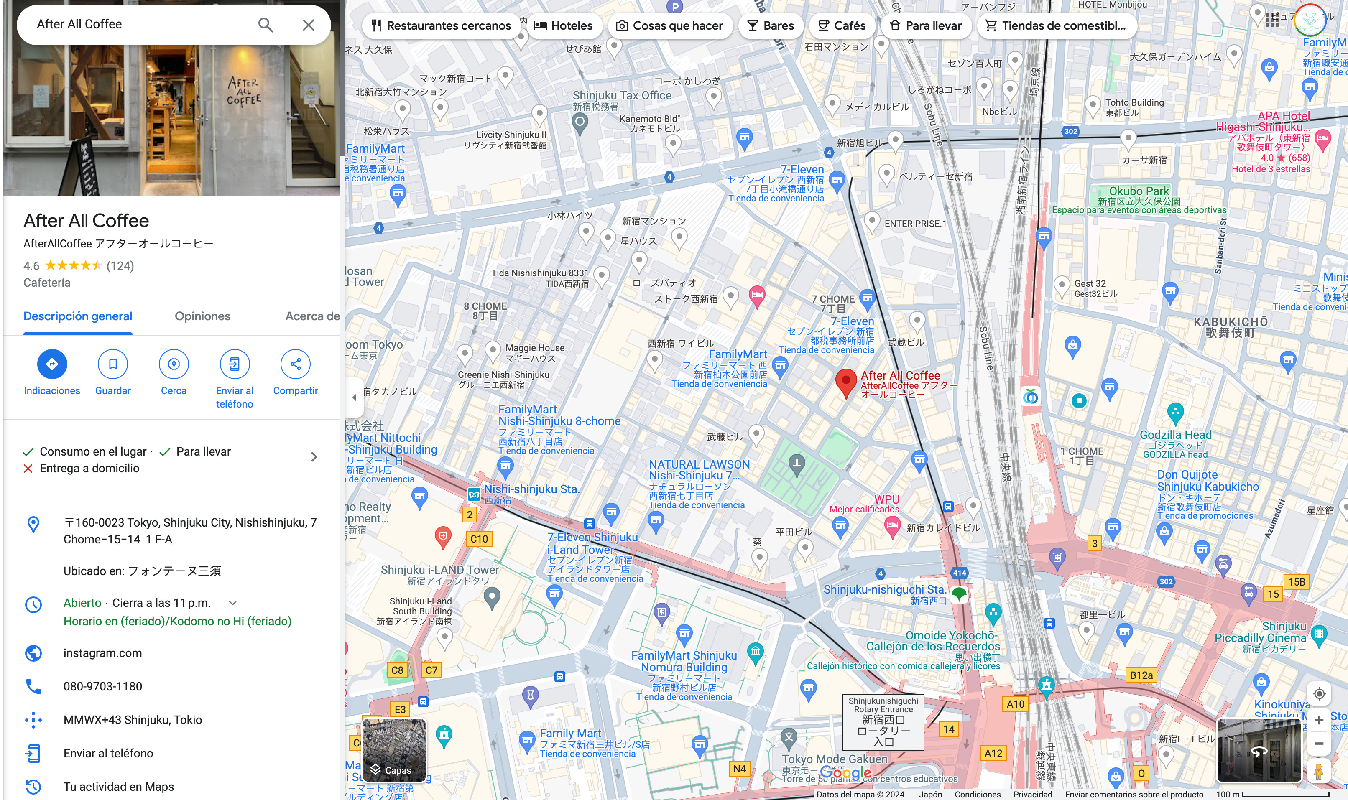Screen dimensions: 1348x800
Task: Expand service options chevron
Action: (x=314, y=457)
